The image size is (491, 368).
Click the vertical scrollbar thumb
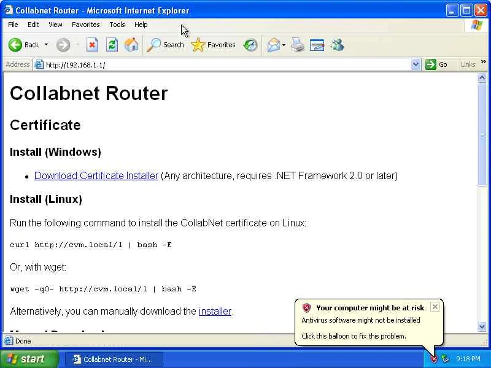click(482, 134)
